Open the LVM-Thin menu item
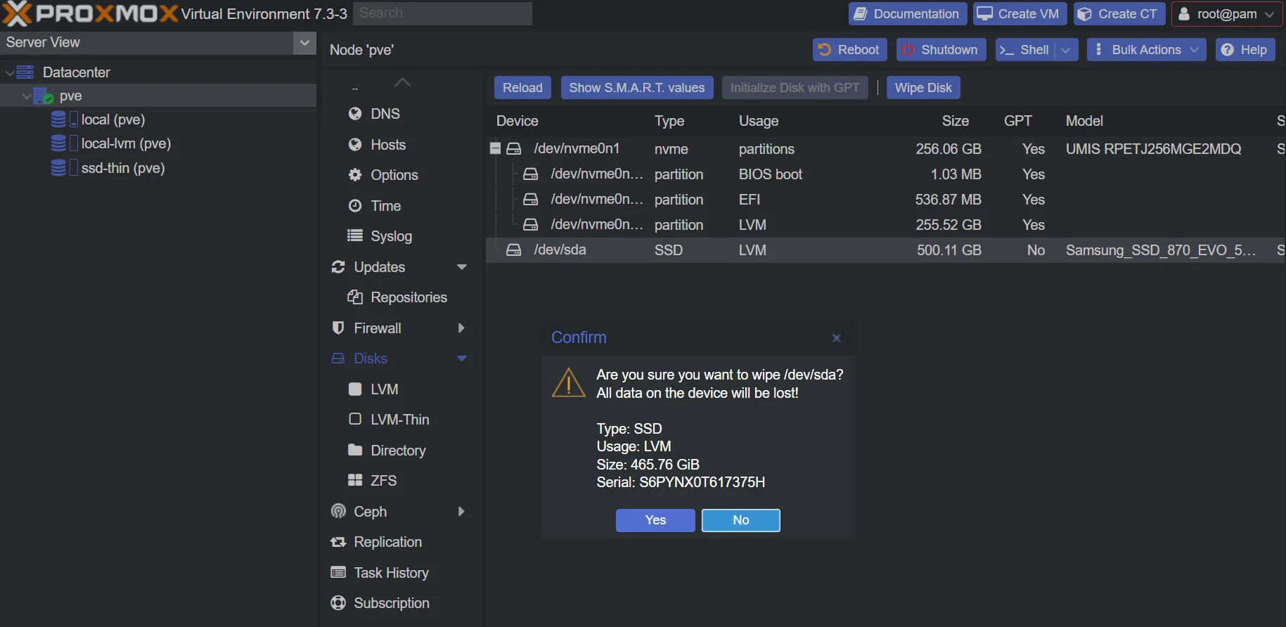 click(399, 420)
